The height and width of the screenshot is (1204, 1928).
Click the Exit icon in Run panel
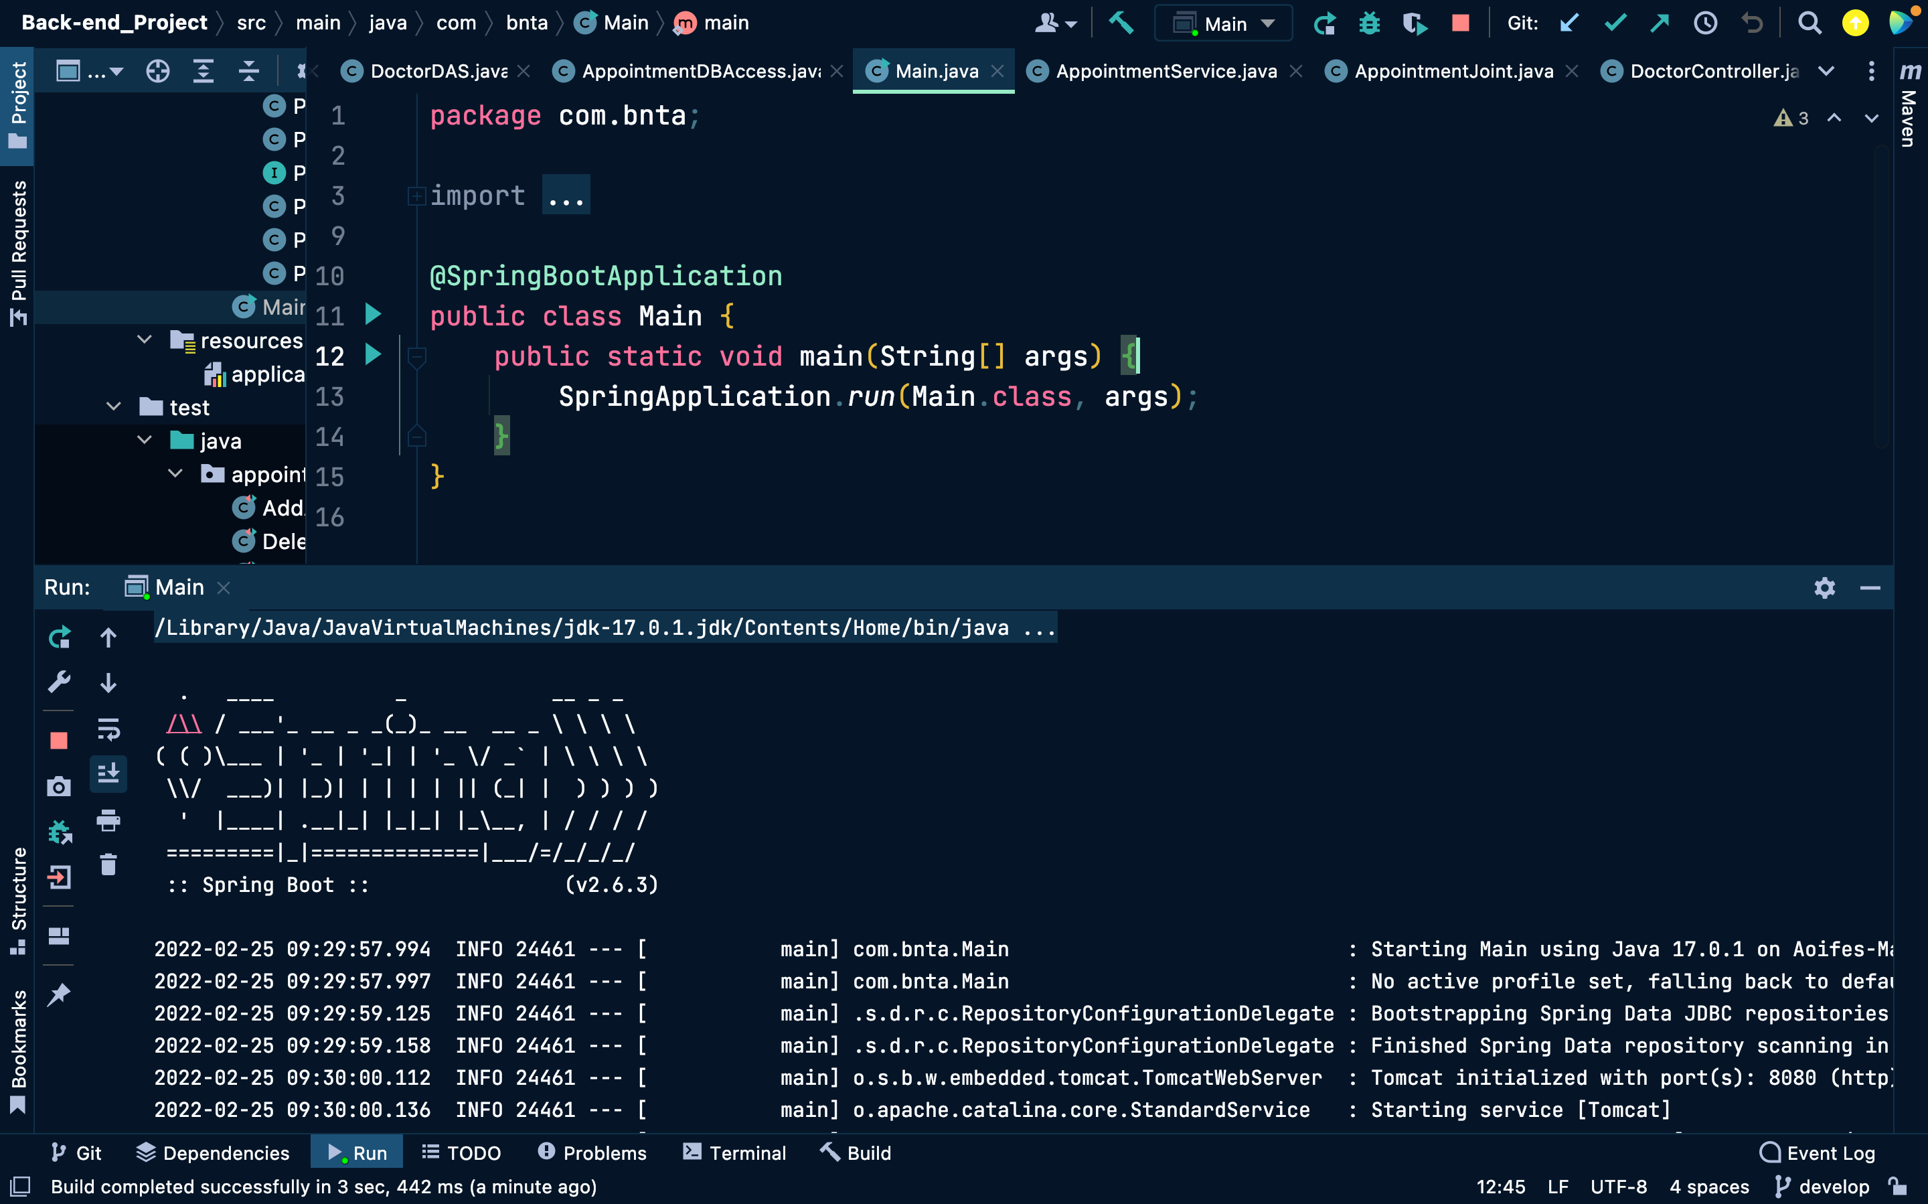[60, 877]
